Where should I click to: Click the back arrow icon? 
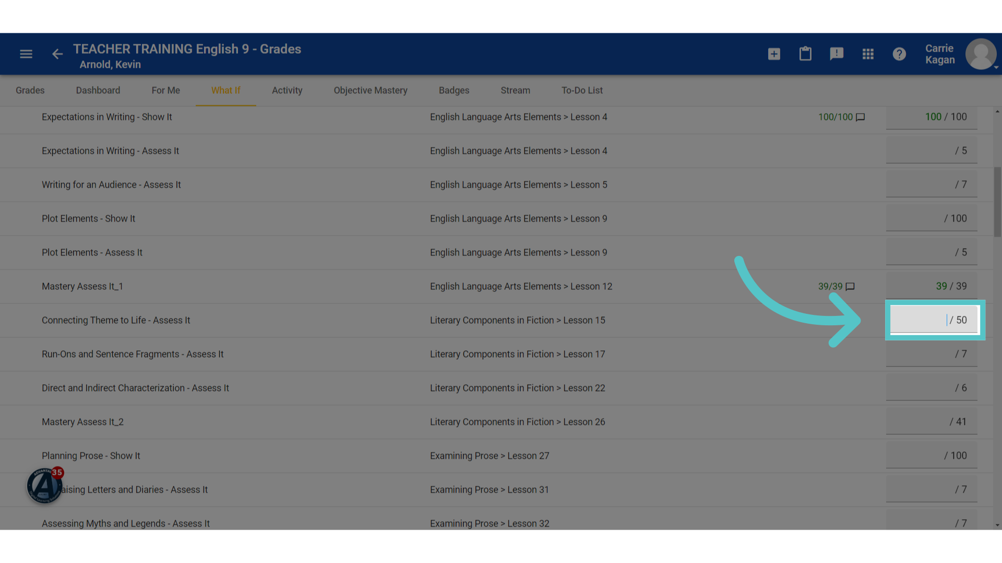click(57, 54)
